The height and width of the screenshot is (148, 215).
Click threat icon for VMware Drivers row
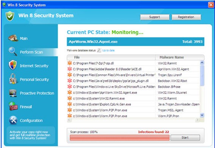70,75
